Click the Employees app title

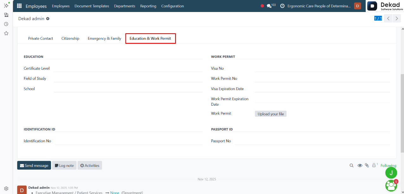point(36,6)
